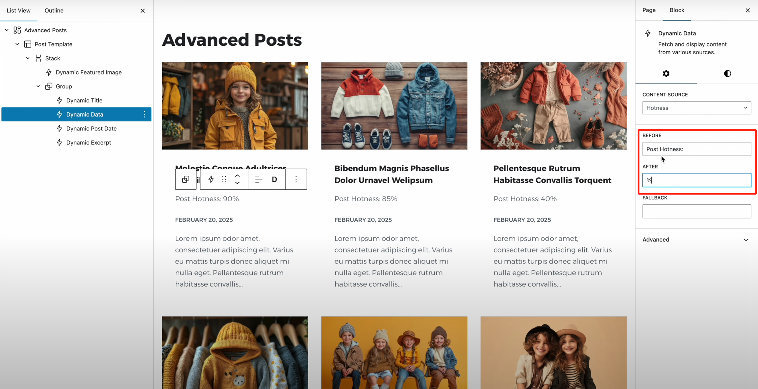Switch to the styles half-circle tab
758x389 pixels.
[727, 74]
